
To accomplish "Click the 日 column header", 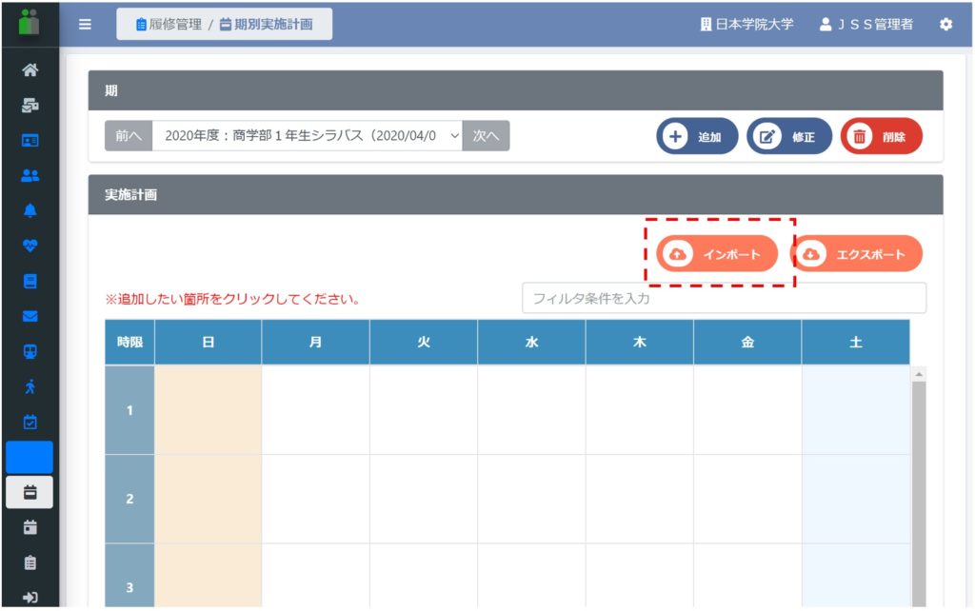I will click(x=209, y=342).
